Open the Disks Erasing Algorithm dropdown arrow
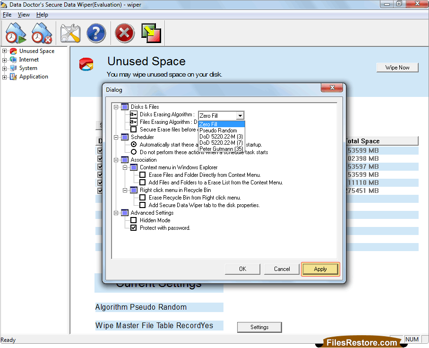Screen dimensions: 429x348 tap(240, 115)
